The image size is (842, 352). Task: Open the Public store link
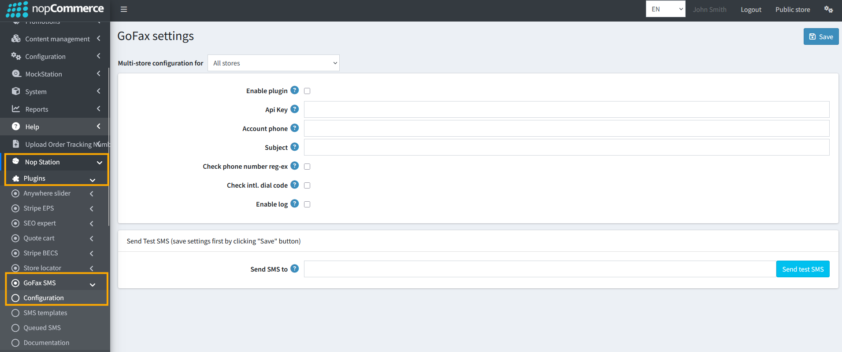click(x=793, y=10)
